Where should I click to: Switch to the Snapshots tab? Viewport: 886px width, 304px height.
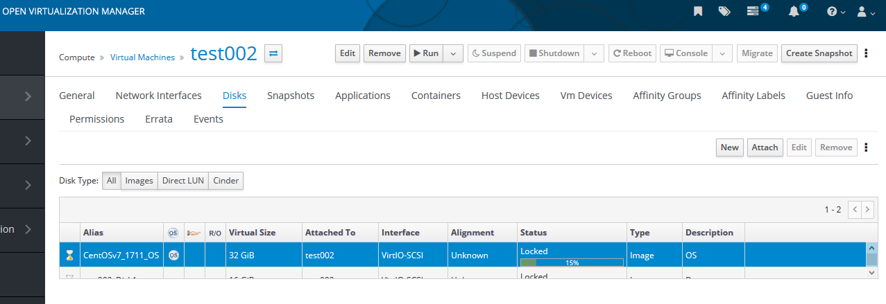(291, 96)
